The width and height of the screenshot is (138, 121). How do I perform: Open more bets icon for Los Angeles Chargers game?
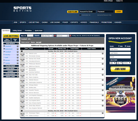tap(103, 95)
